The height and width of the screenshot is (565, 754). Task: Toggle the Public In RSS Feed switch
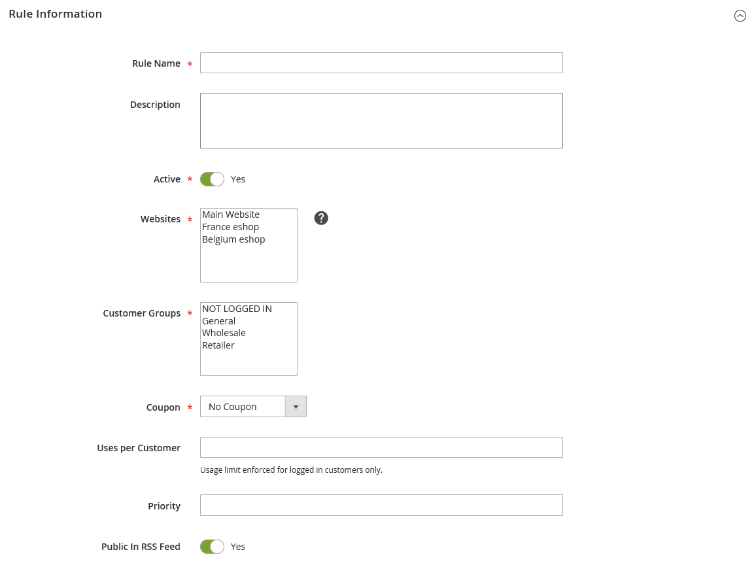[212, 547]
